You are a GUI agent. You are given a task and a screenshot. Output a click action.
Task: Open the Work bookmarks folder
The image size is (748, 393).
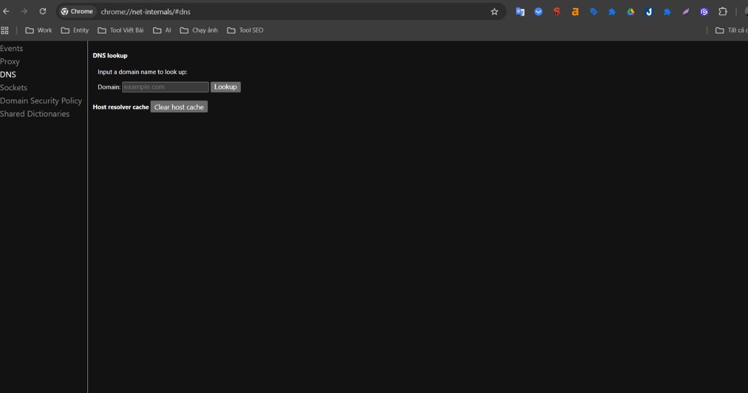point(39,30)
